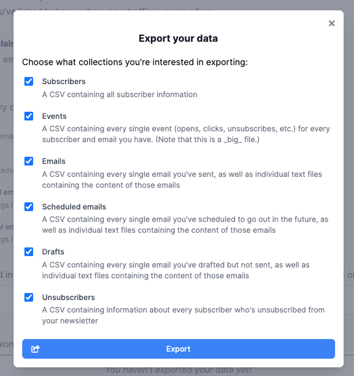Click the 'Choose what collections' instruction text
354x376 pixels.
point(135,62)
